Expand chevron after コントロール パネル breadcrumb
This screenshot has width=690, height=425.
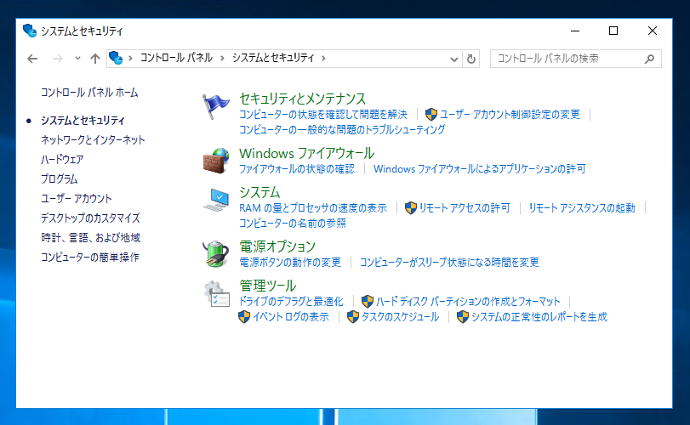(222, 58)
